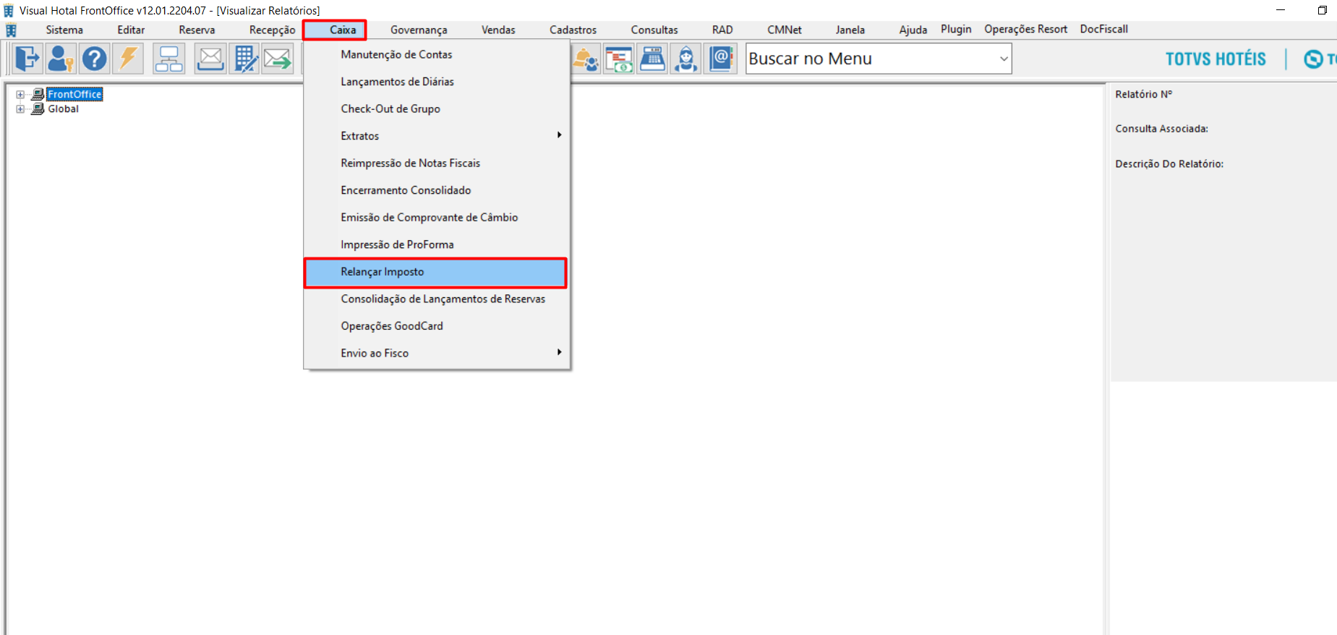Image resolution: width=1337 pixels, height=635 pixels.
Task: Click the envelope inbox tray icon
Action: 210,59
